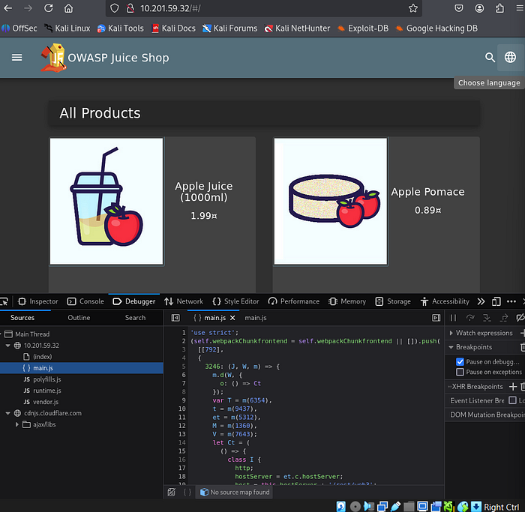Reload the page in the browser

(48, 8)
